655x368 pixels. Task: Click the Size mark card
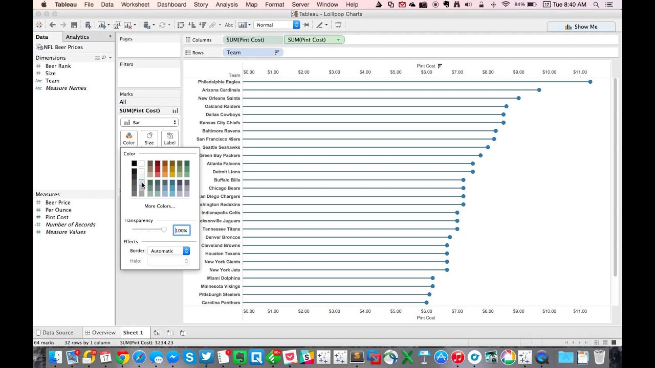[149, 139]
